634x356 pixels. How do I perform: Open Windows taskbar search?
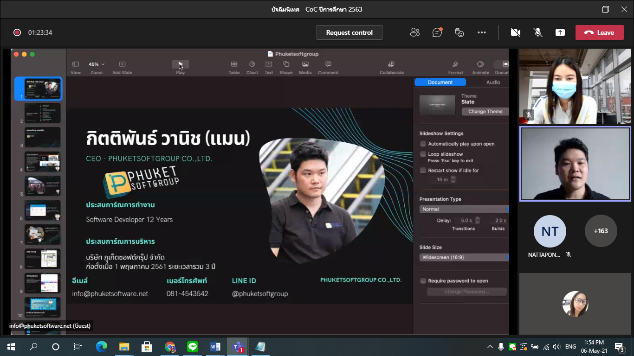tap(33, 347)
